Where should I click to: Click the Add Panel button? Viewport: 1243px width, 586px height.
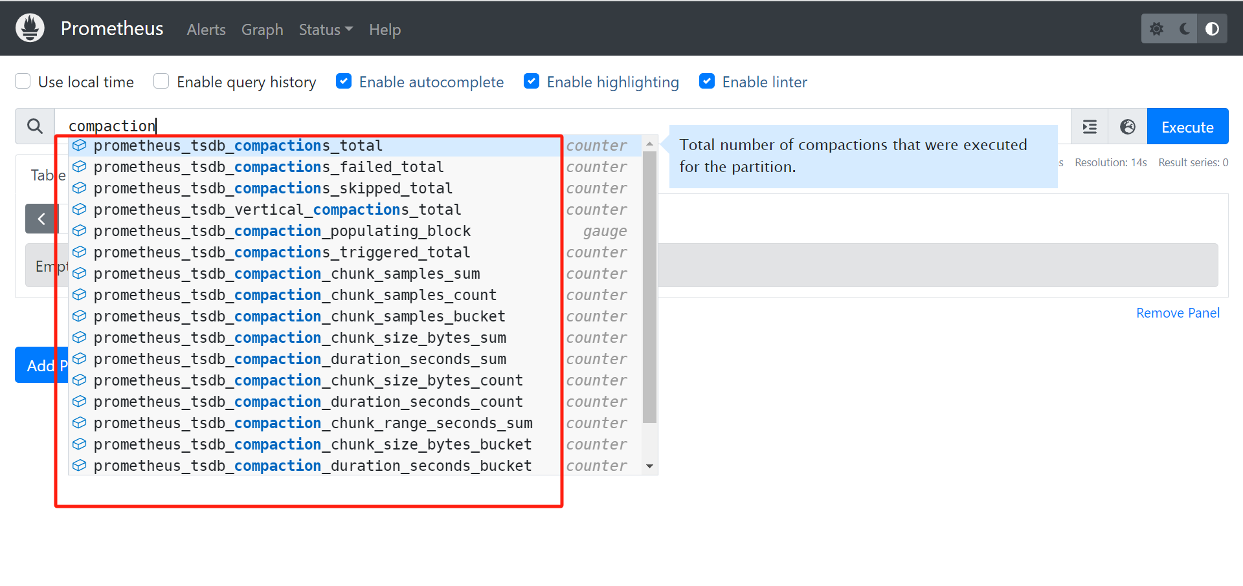tap(42, 365)
